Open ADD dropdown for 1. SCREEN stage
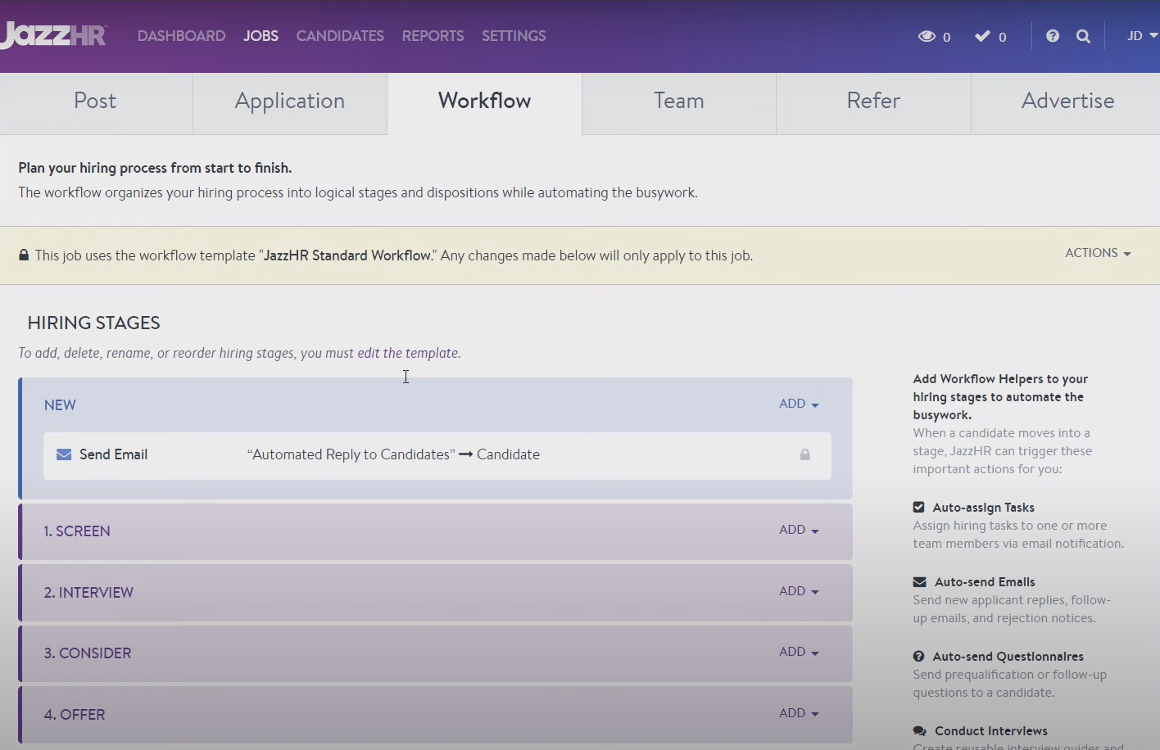1160x750 pixels. 799,530
